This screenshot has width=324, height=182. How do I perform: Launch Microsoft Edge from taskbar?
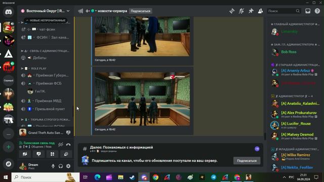(x=97, y=177)
